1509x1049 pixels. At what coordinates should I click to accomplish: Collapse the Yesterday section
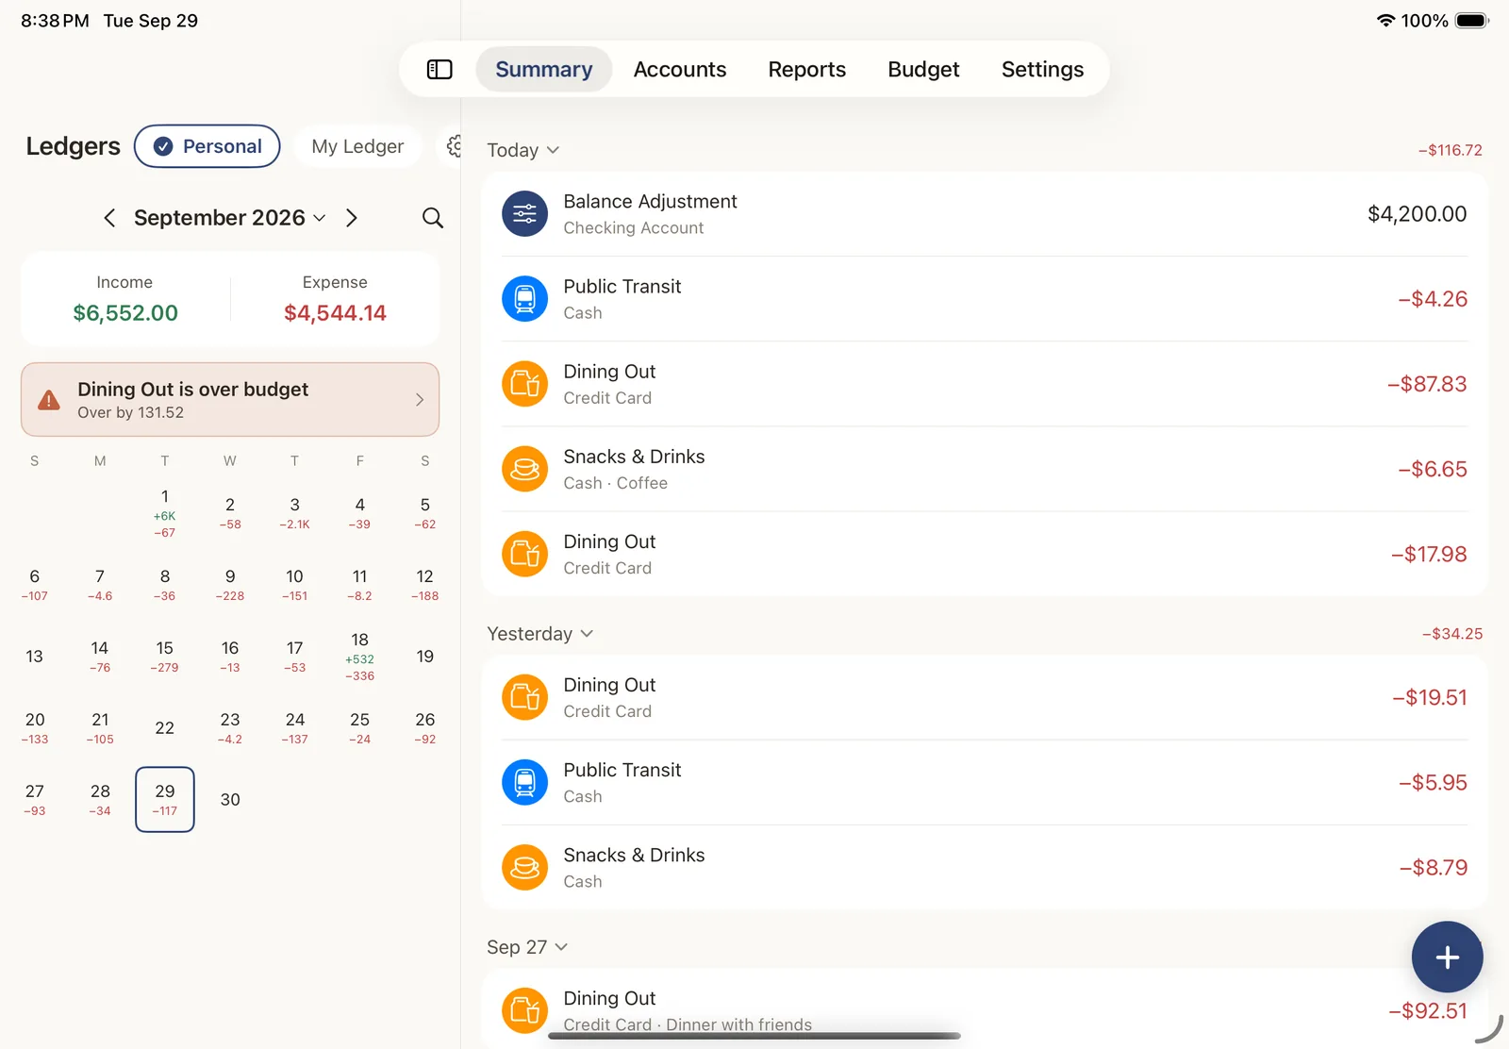tap(540, 634)
